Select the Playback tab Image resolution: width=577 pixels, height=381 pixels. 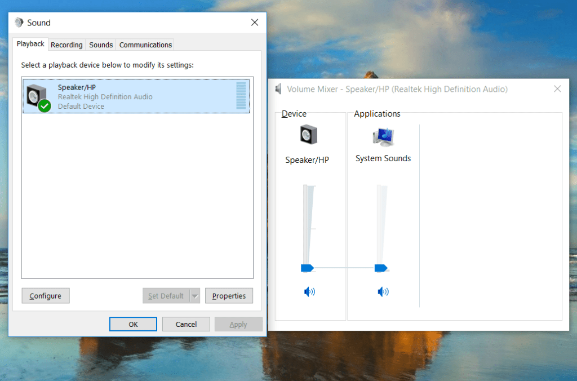30,43
